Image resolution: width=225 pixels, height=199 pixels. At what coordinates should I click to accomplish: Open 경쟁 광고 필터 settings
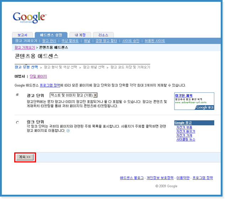(106, 41)
